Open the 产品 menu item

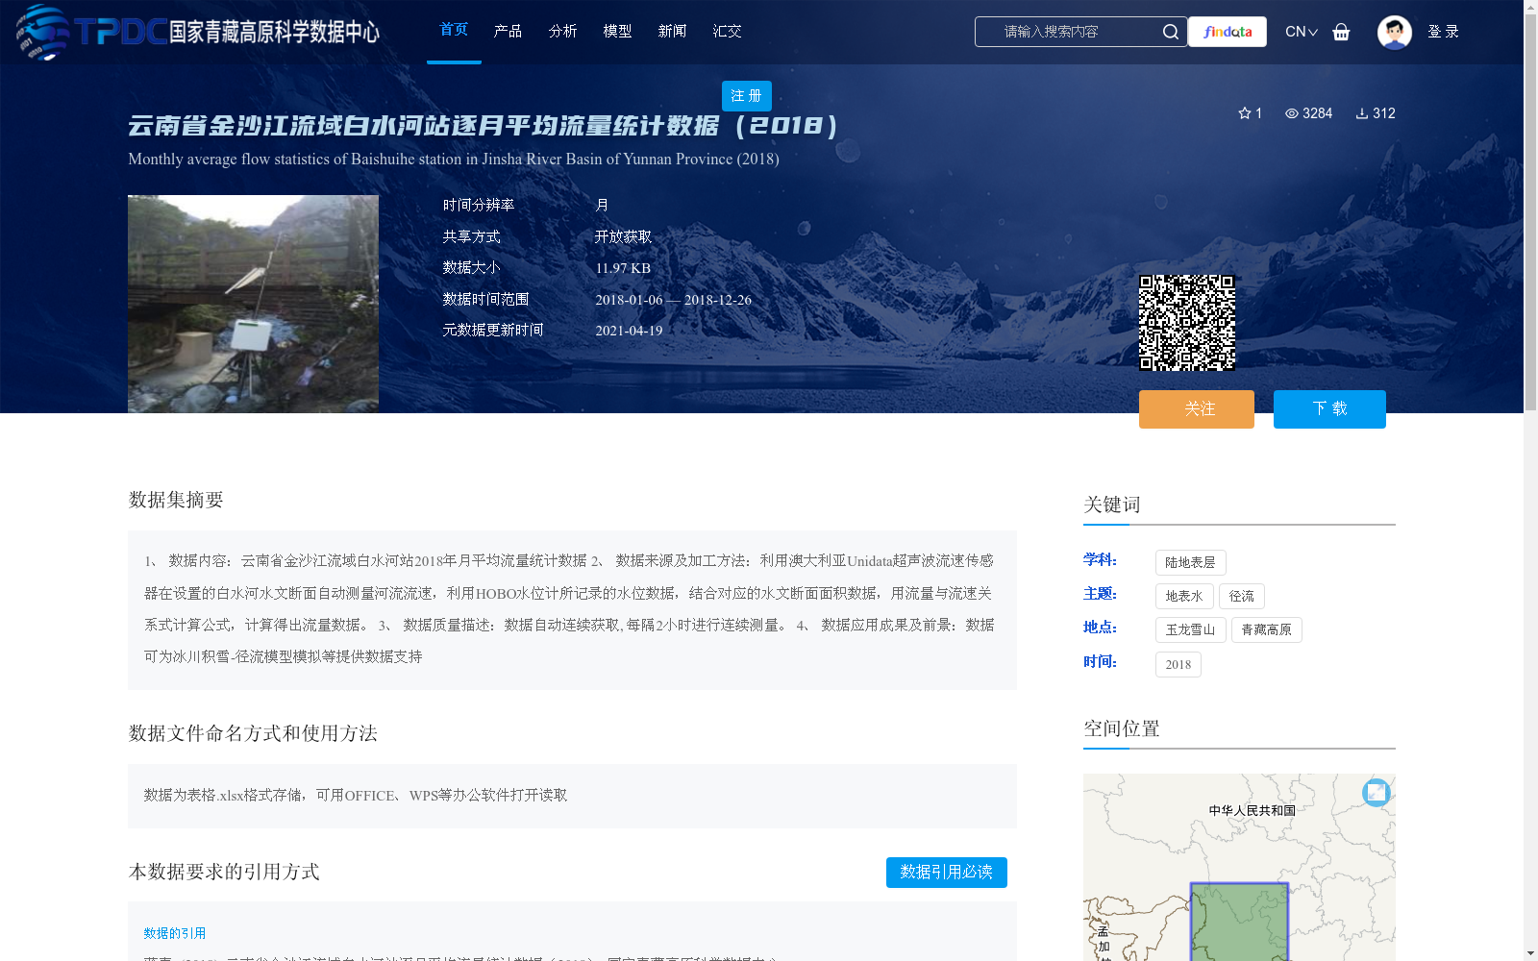508,32
